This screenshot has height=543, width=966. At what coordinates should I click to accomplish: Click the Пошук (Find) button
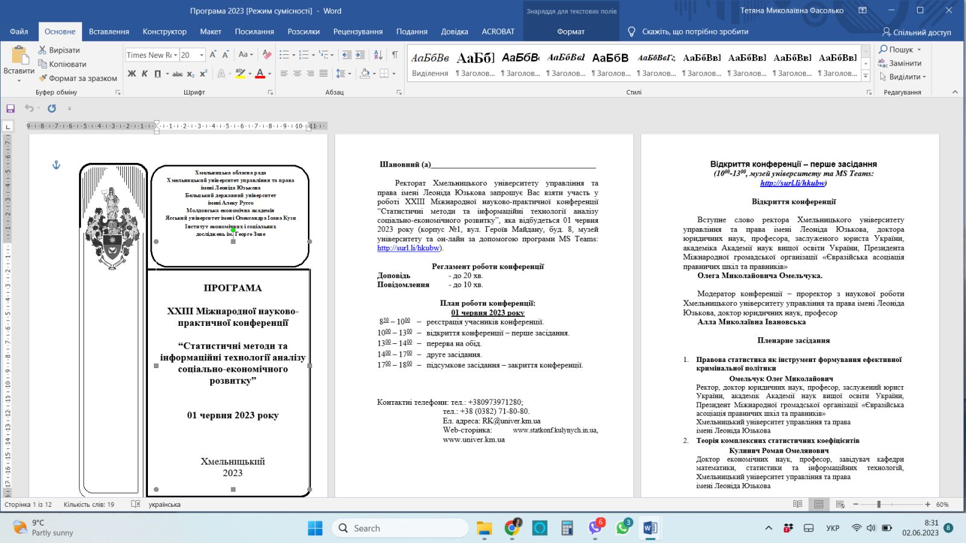click(x=900, y=49)
